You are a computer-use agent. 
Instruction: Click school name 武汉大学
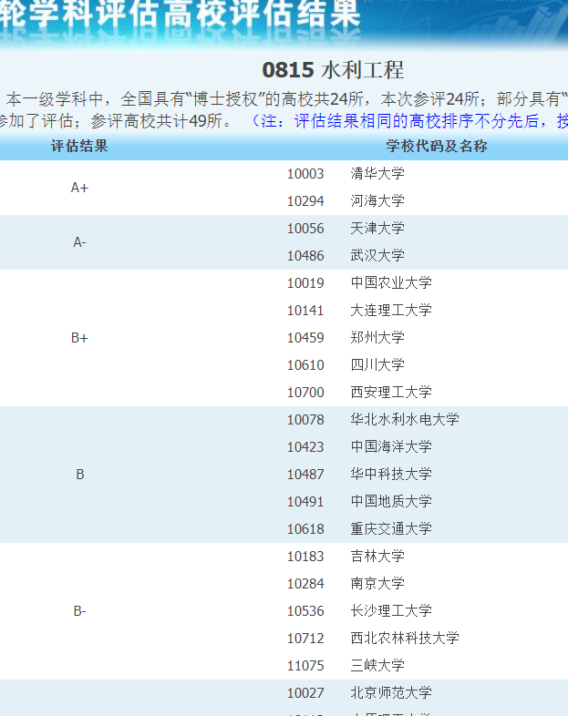[377, 255]
